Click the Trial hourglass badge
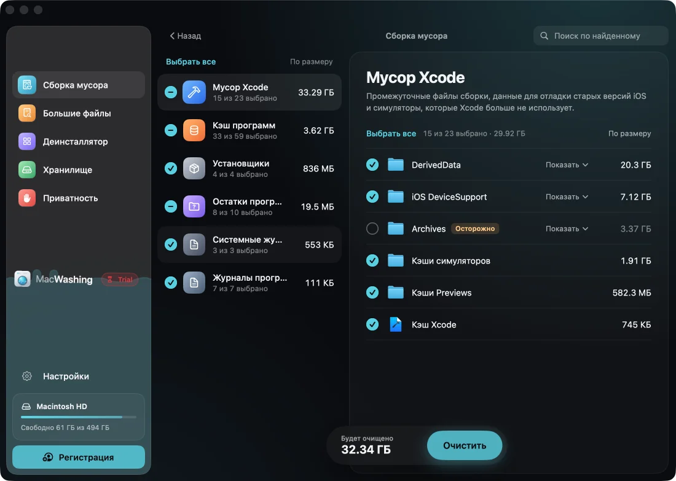The height and width of the screenshot is (481, 676). [x=120, y=280]
